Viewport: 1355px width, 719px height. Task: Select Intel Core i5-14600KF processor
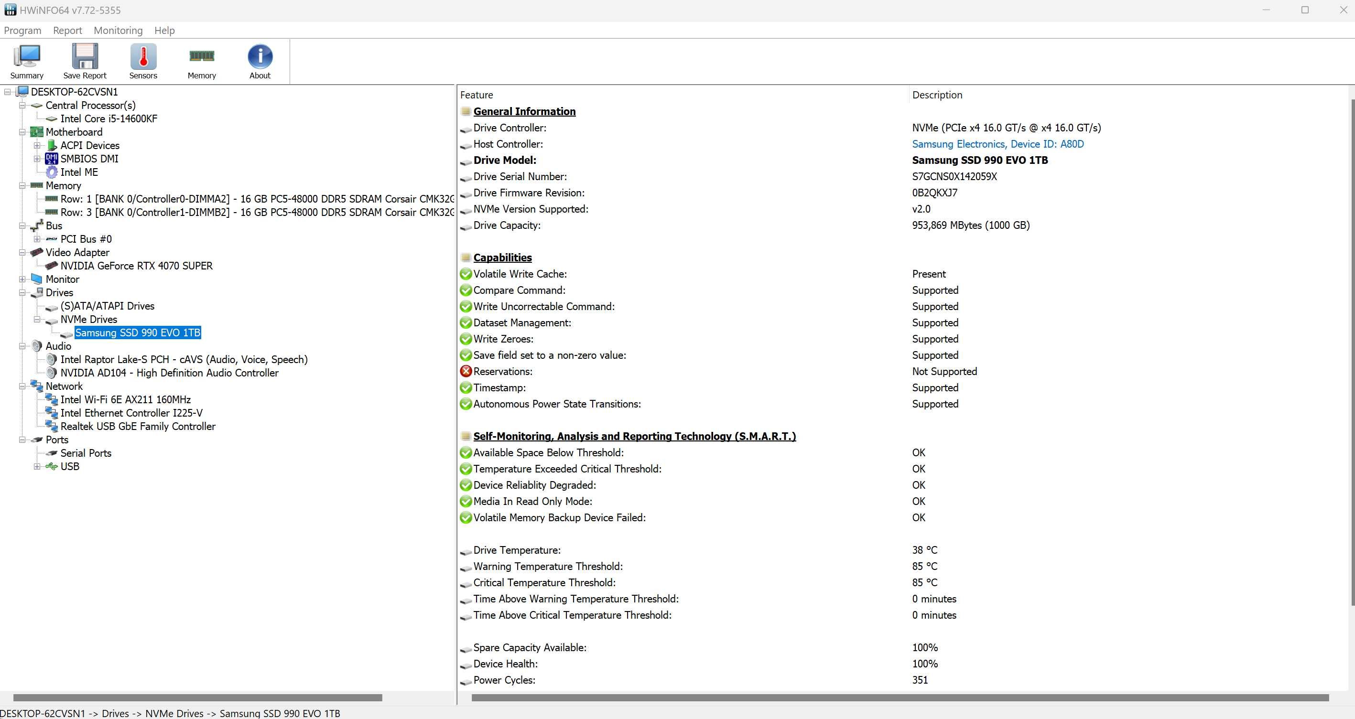click(x=108, y=119)
